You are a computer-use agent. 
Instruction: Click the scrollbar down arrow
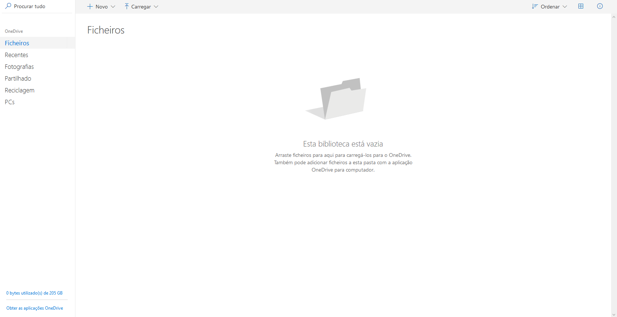pos(614,314)
